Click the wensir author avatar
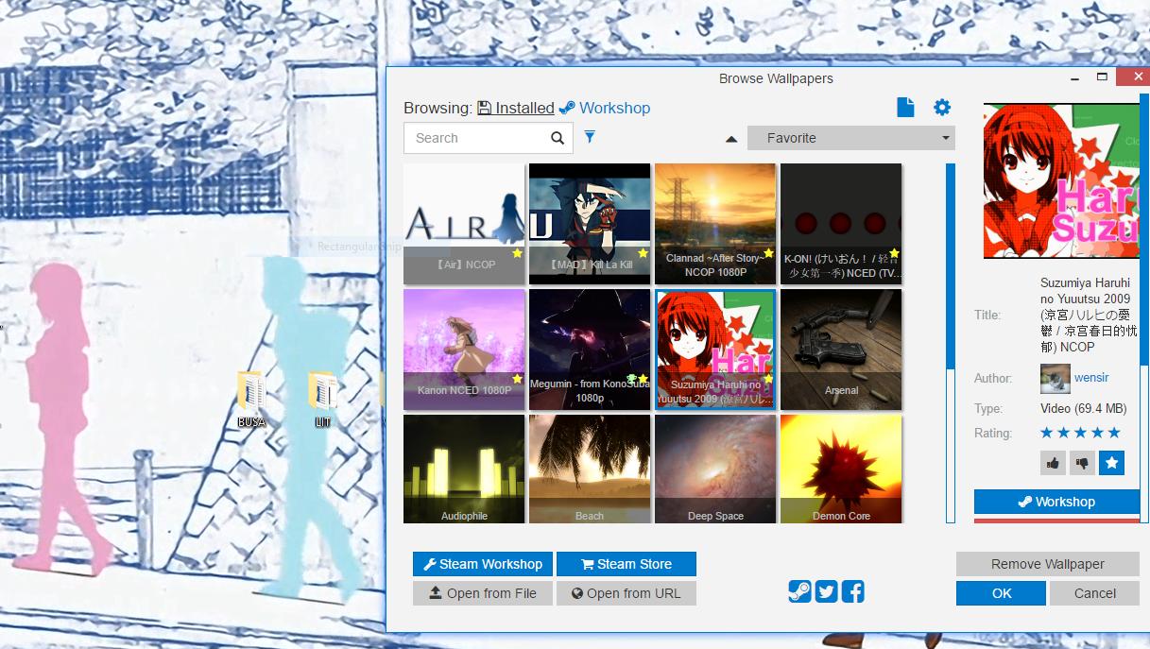 click(1055, 379)
